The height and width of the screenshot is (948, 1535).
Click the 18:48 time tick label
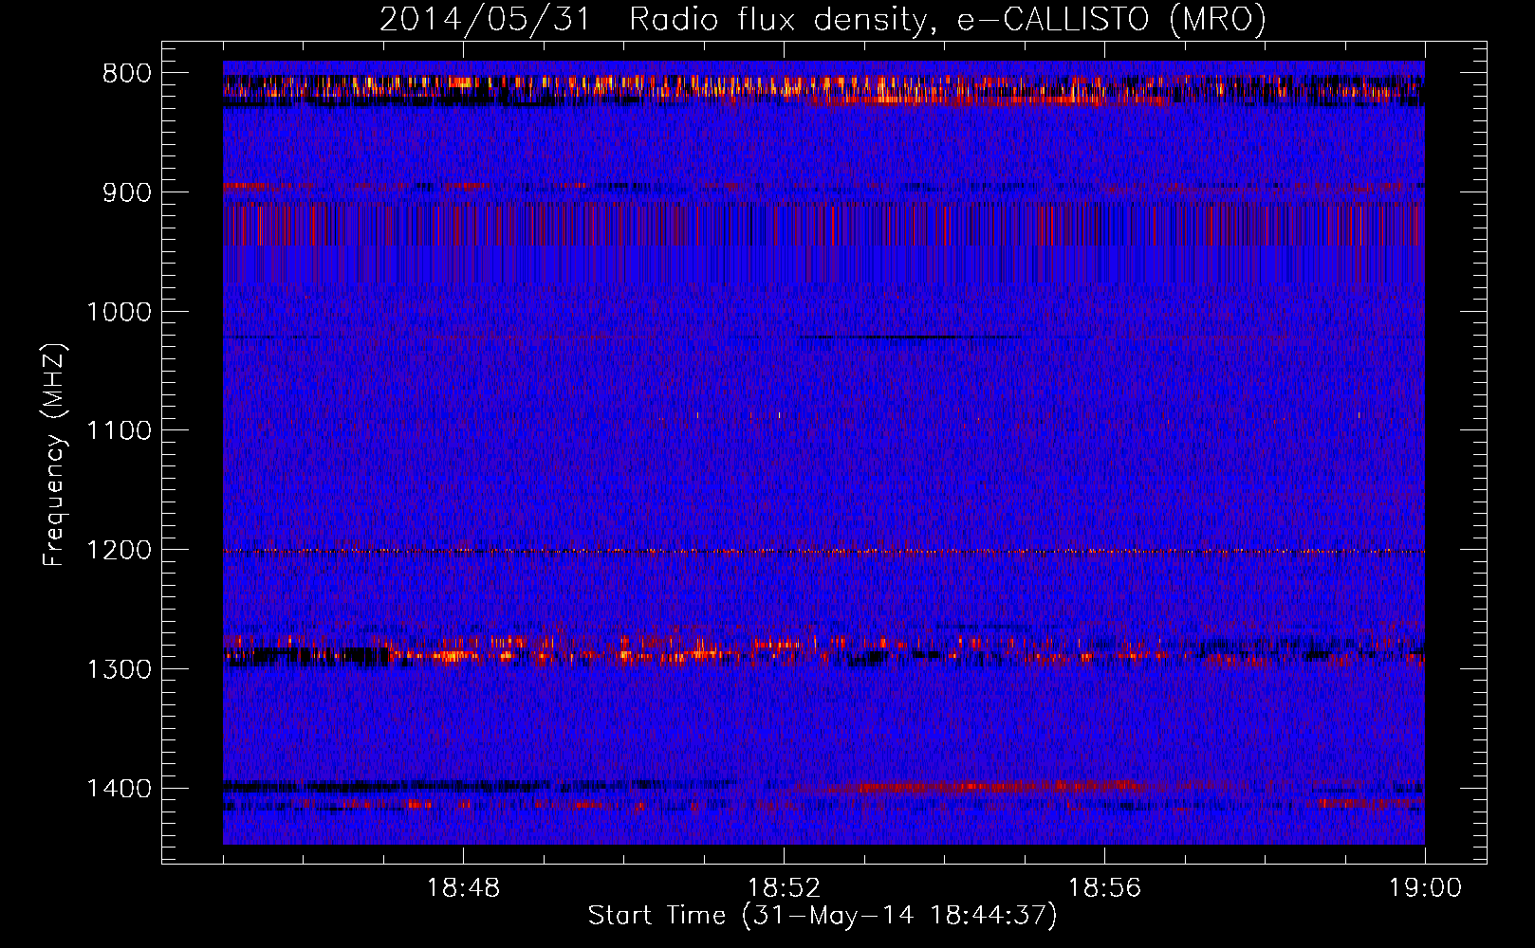coord(463,888)
